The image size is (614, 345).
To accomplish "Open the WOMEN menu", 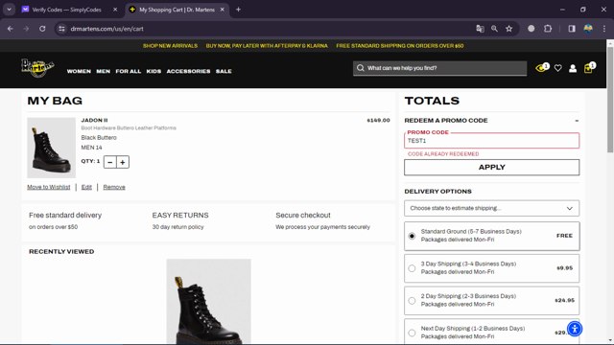I will [x=79, y=71].
